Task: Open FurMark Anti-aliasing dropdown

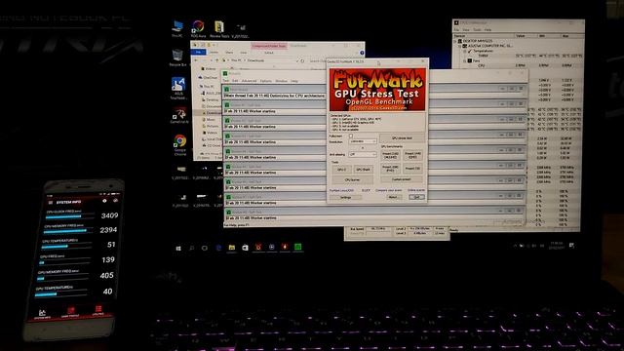Action: click(362, 154)
